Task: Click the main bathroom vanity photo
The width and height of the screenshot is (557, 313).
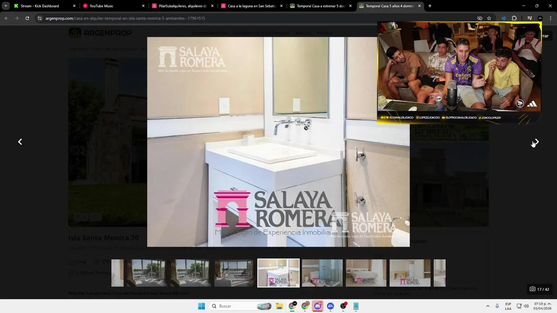Action: [x=278, y=142]
